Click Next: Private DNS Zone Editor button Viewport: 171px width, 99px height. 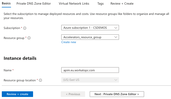click(117, 94)
